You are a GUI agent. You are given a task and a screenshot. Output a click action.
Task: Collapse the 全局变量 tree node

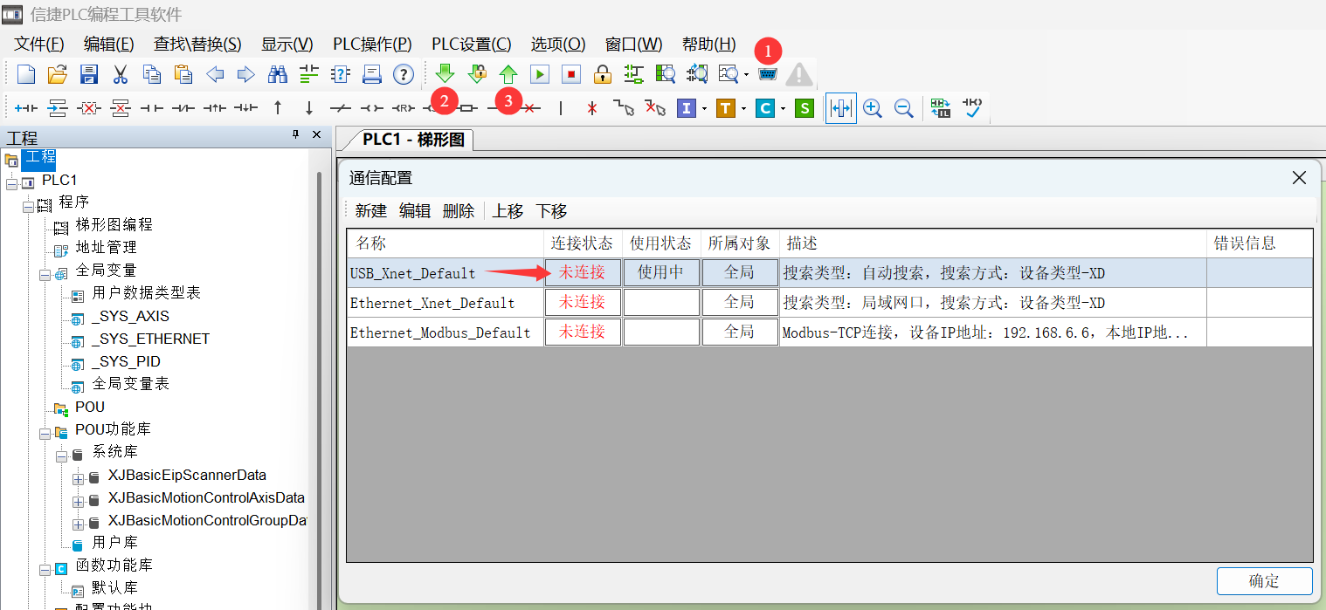44,273
